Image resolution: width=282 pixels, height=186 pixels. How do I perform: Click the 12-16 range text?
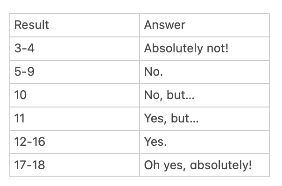[x=30, y=142]
